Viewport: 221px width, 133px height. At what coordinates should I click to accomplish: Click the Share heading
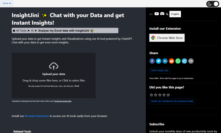click(x=154, y=53)
